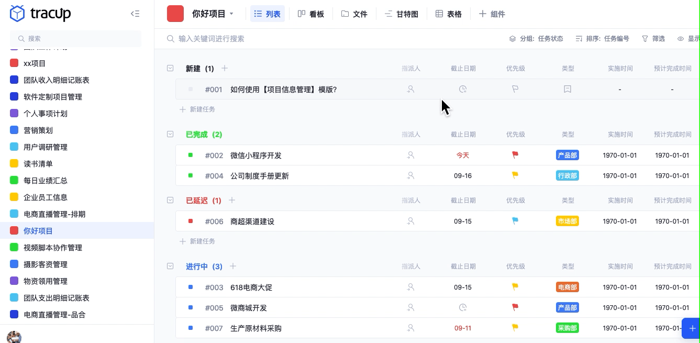Image resolution: width=700 pixels, height=343 pixels.
Task: Click the clock deadline icon on task #001
Action: pos(463,89)
